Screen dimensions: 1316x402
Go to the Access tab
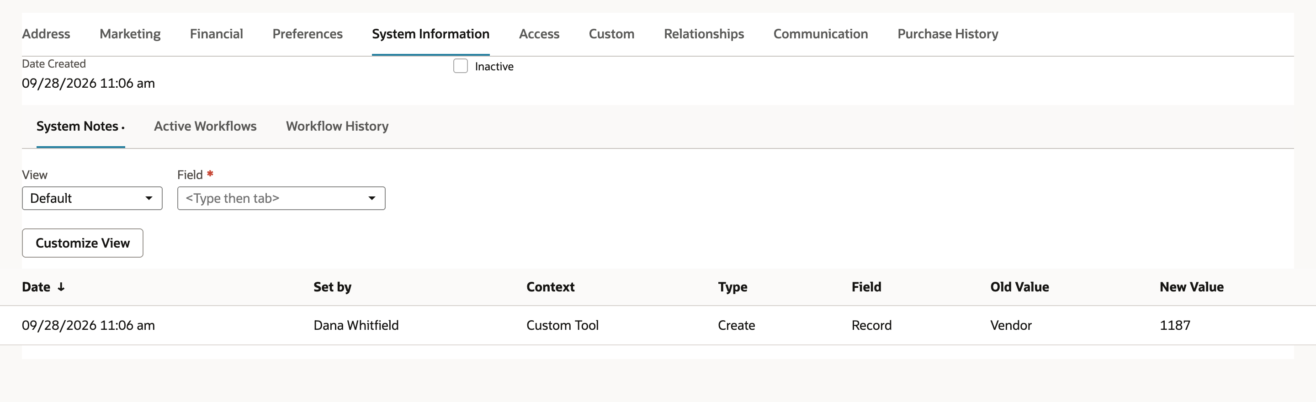tap(539, 34)
